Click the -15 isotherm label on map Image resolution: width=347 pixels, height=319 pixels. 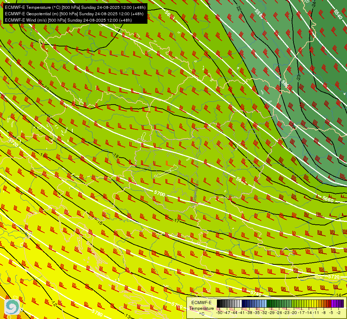click(100, 223)
